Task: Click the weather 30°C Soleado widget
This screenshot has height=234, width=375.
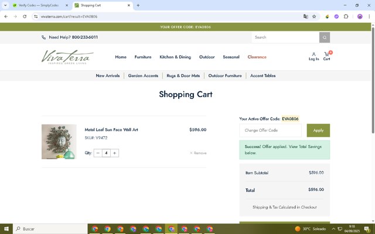Action: click(x=311, y=229)
